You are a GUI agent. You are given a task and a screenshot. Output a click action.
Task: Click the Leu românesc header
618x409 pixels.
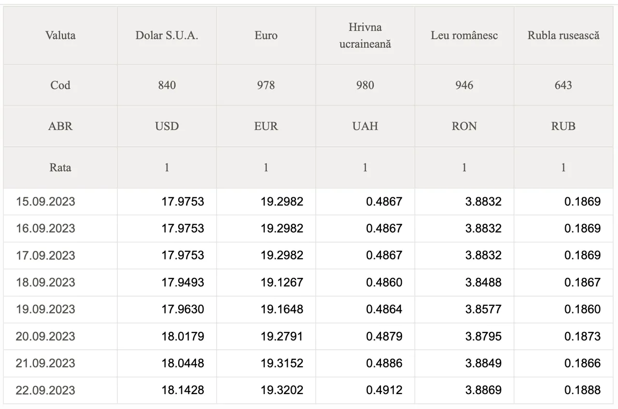pos(464,35)
